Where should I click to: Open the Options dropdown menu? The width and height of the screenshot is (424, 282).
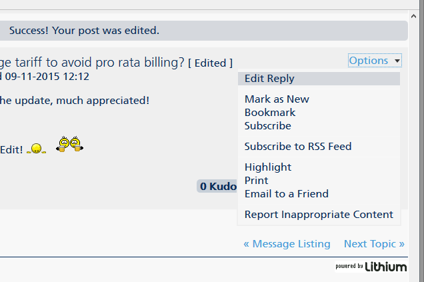[368, 61]
